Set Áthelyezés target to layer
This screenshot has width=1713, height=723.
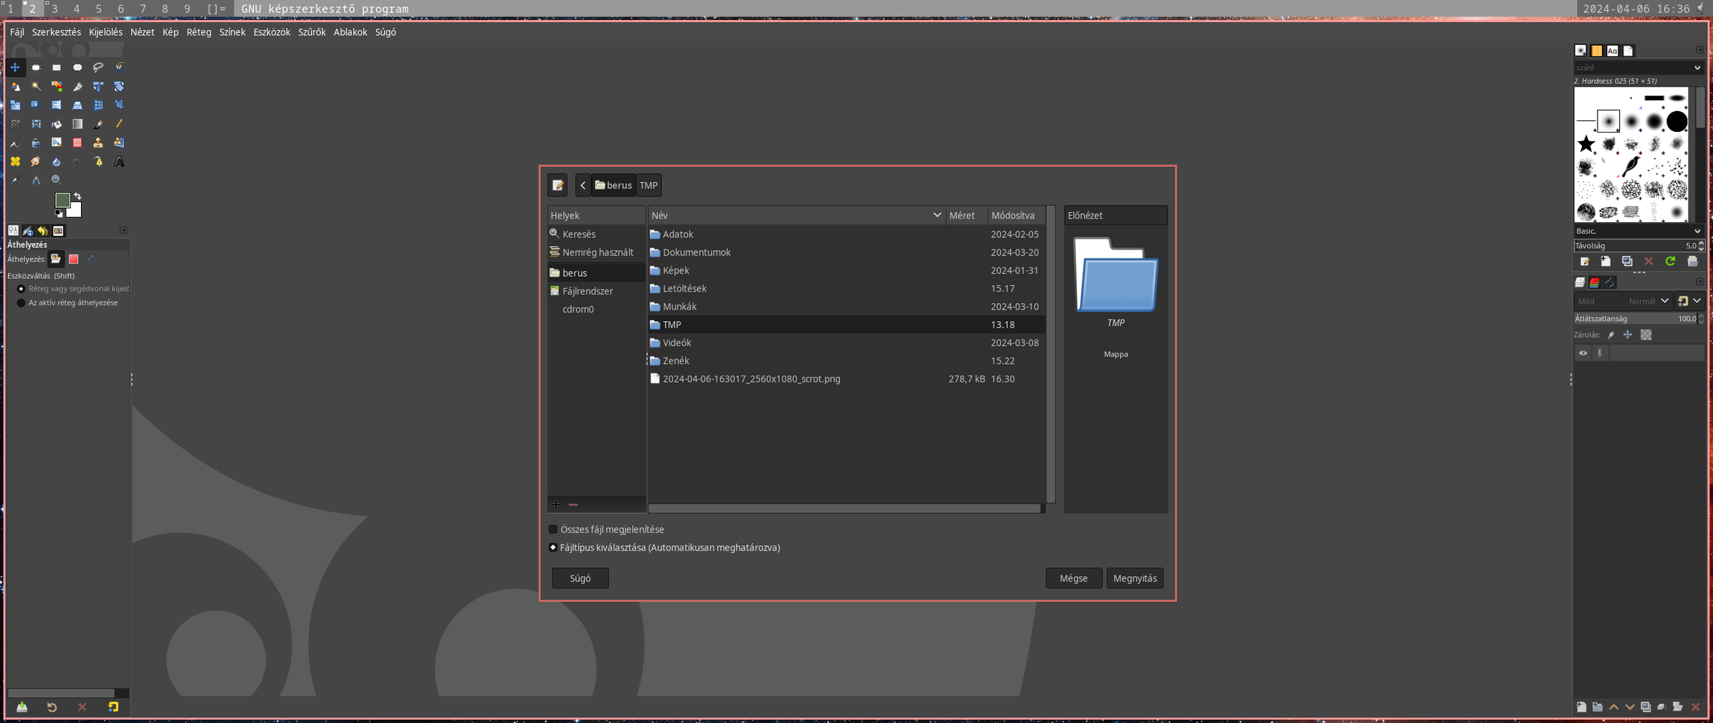click(x=56, y=259)
